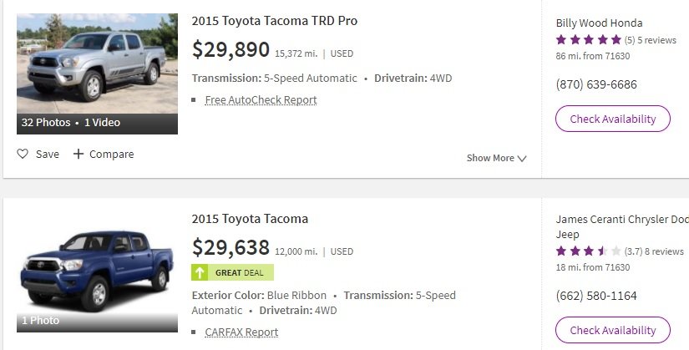The width and height of the screenshot is (689, 350).
Task: Click the 32 Photos 1 Video overlay
Action: coord(97,123)
